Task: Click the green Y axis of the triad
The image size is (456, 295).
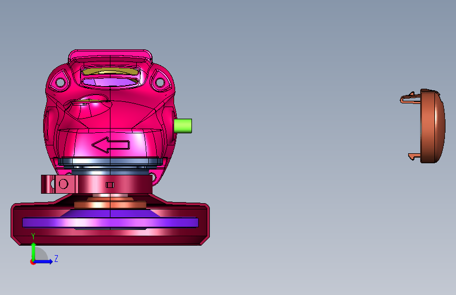Action: coord(34,251)
